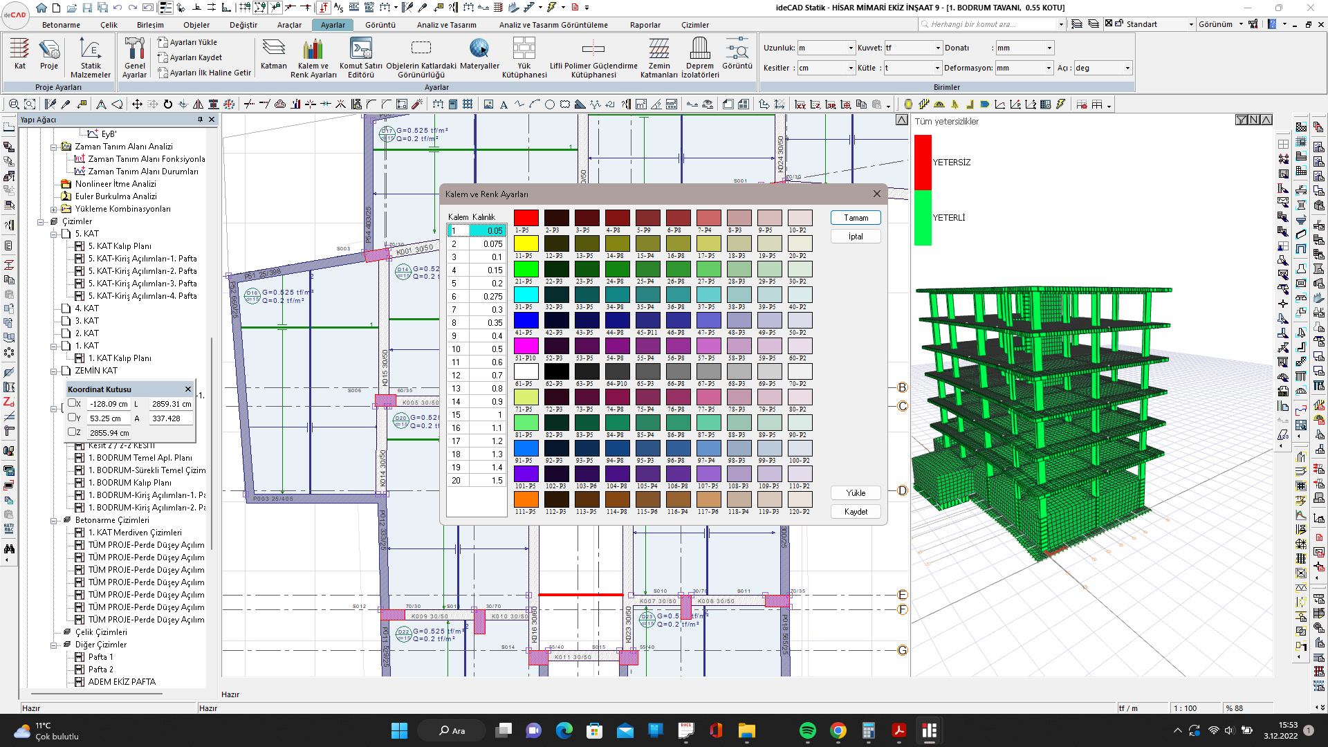Click Ayarları Kaydet in the ribbon
Screen dimensions: 1328x747
(190, 57)
